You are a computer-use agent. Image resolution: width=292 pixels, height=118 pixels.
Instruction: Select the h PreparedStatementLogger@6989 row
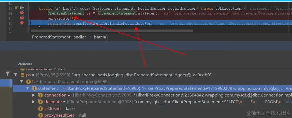[x=152, y=82]
